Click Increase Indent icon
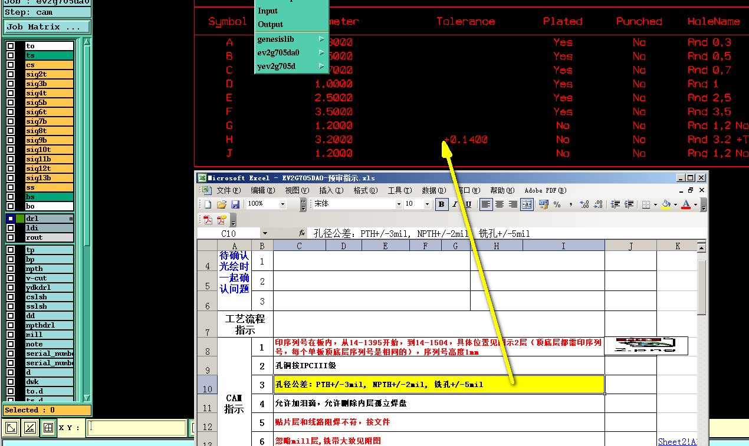The width and height of the screenshot is (749, 446). 629,204
